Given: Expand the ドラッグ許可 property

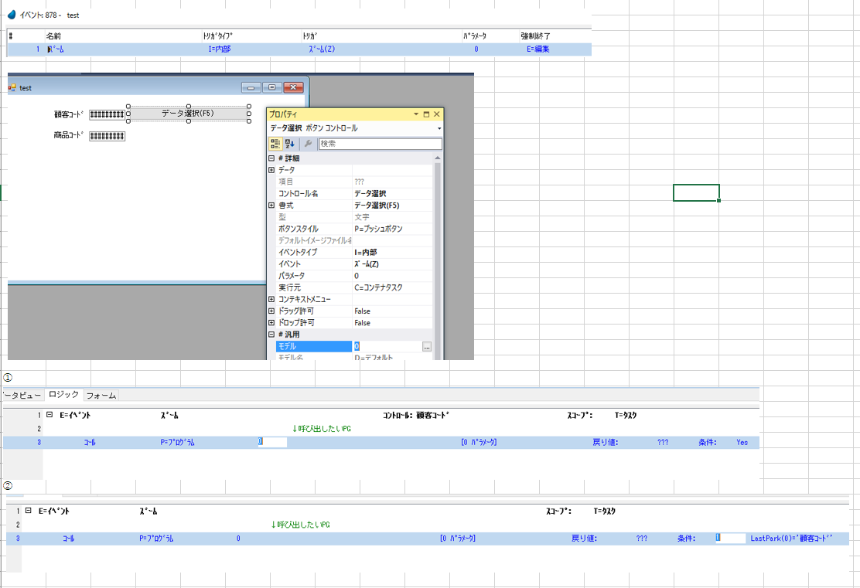Looking at the screenshot, I should point(271,311).
